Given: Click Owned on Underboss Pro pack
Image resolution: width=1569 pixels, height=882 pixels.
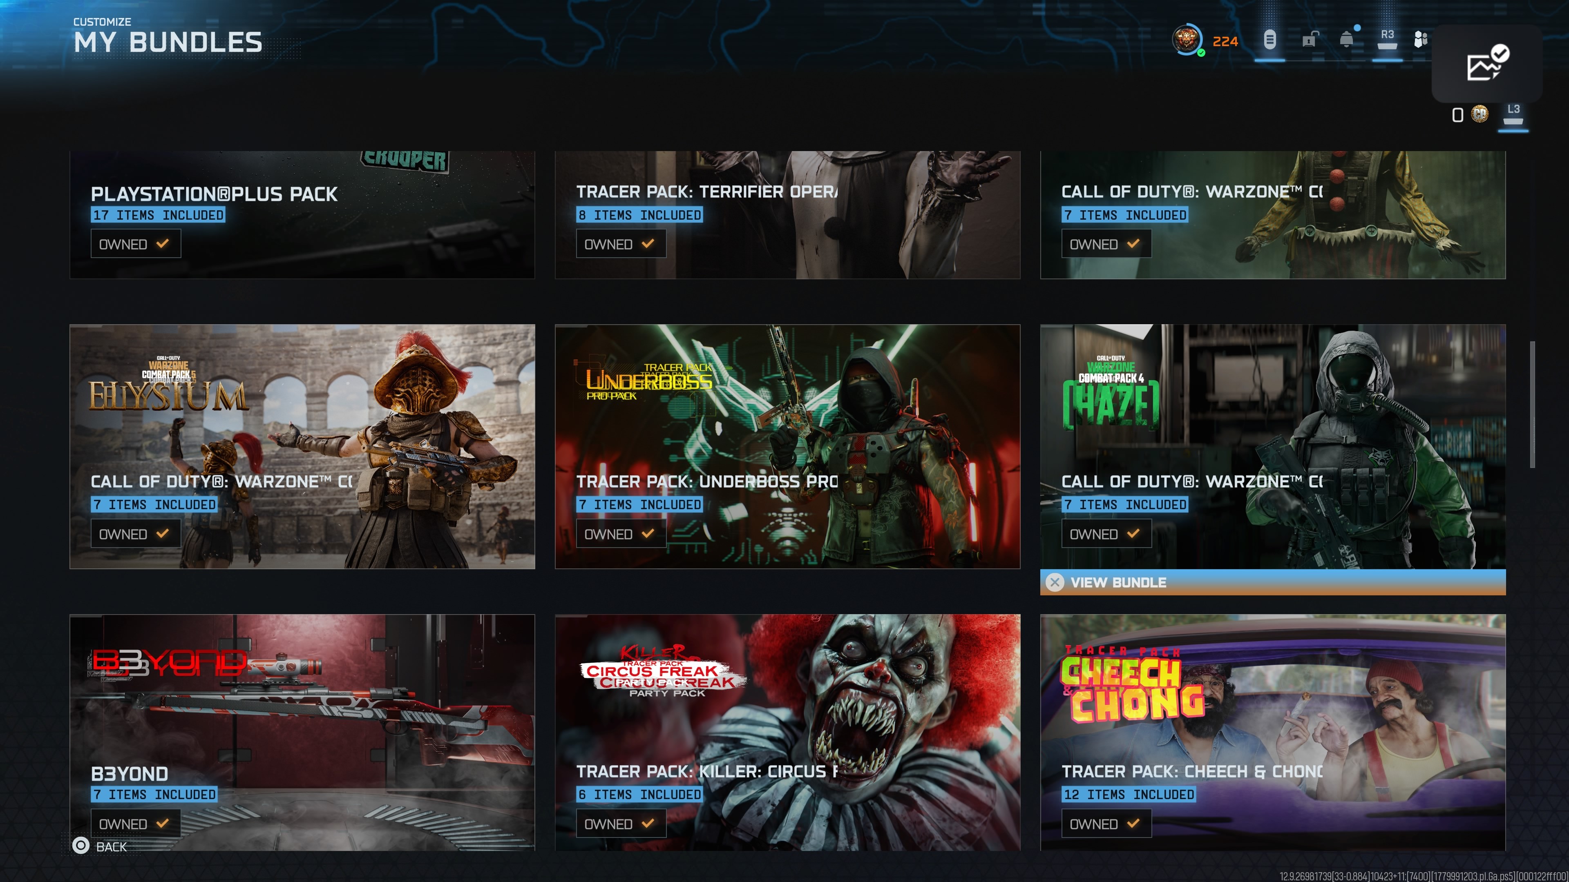Looking at the screenshot, I should pyautogui.click(x=621, y=534).
